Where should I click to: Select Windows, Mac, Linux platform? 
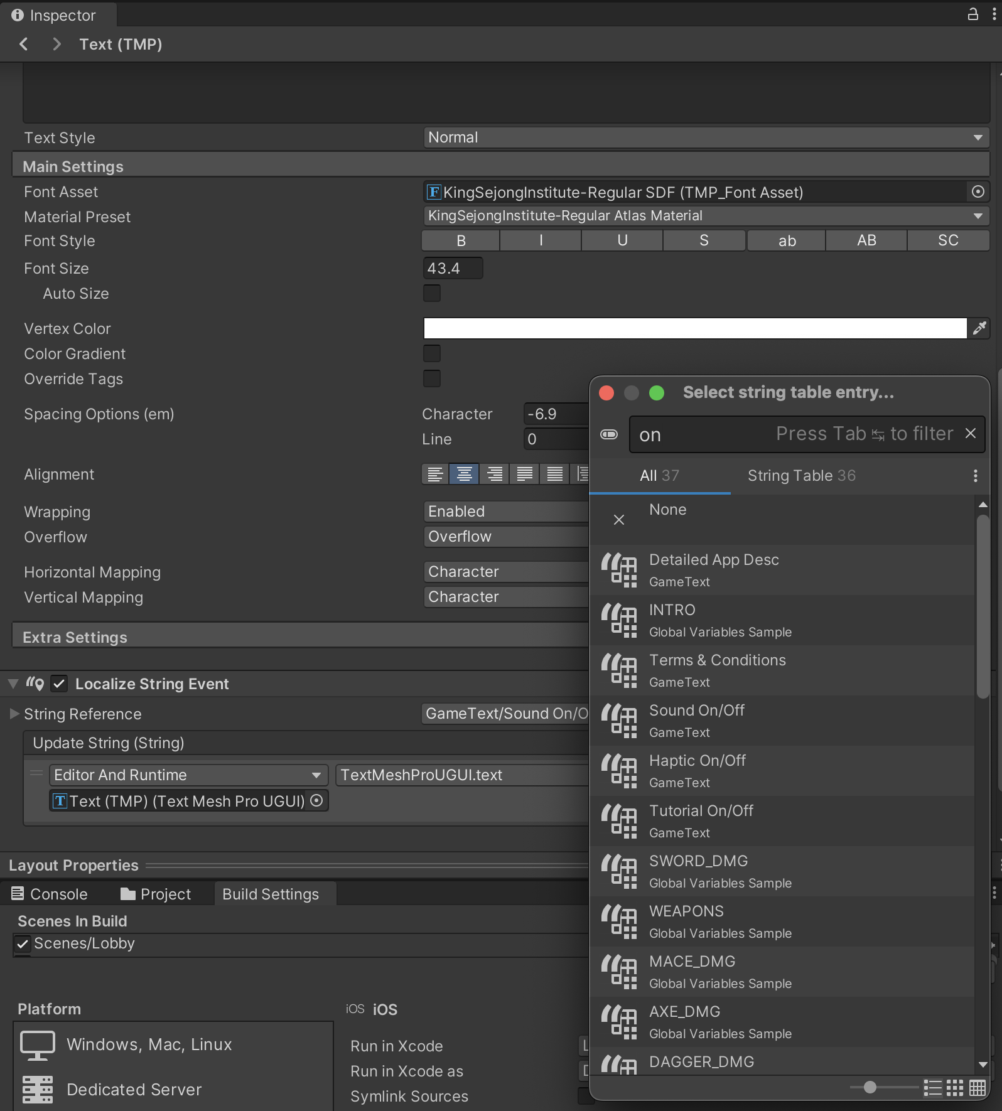173,1044
